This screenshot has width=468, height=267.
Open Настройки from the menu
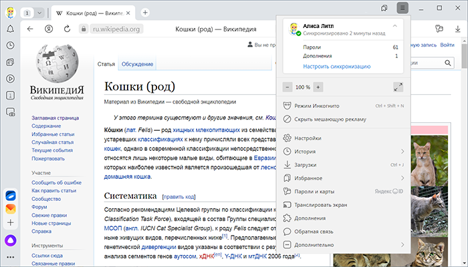click(x=343, y=138)
